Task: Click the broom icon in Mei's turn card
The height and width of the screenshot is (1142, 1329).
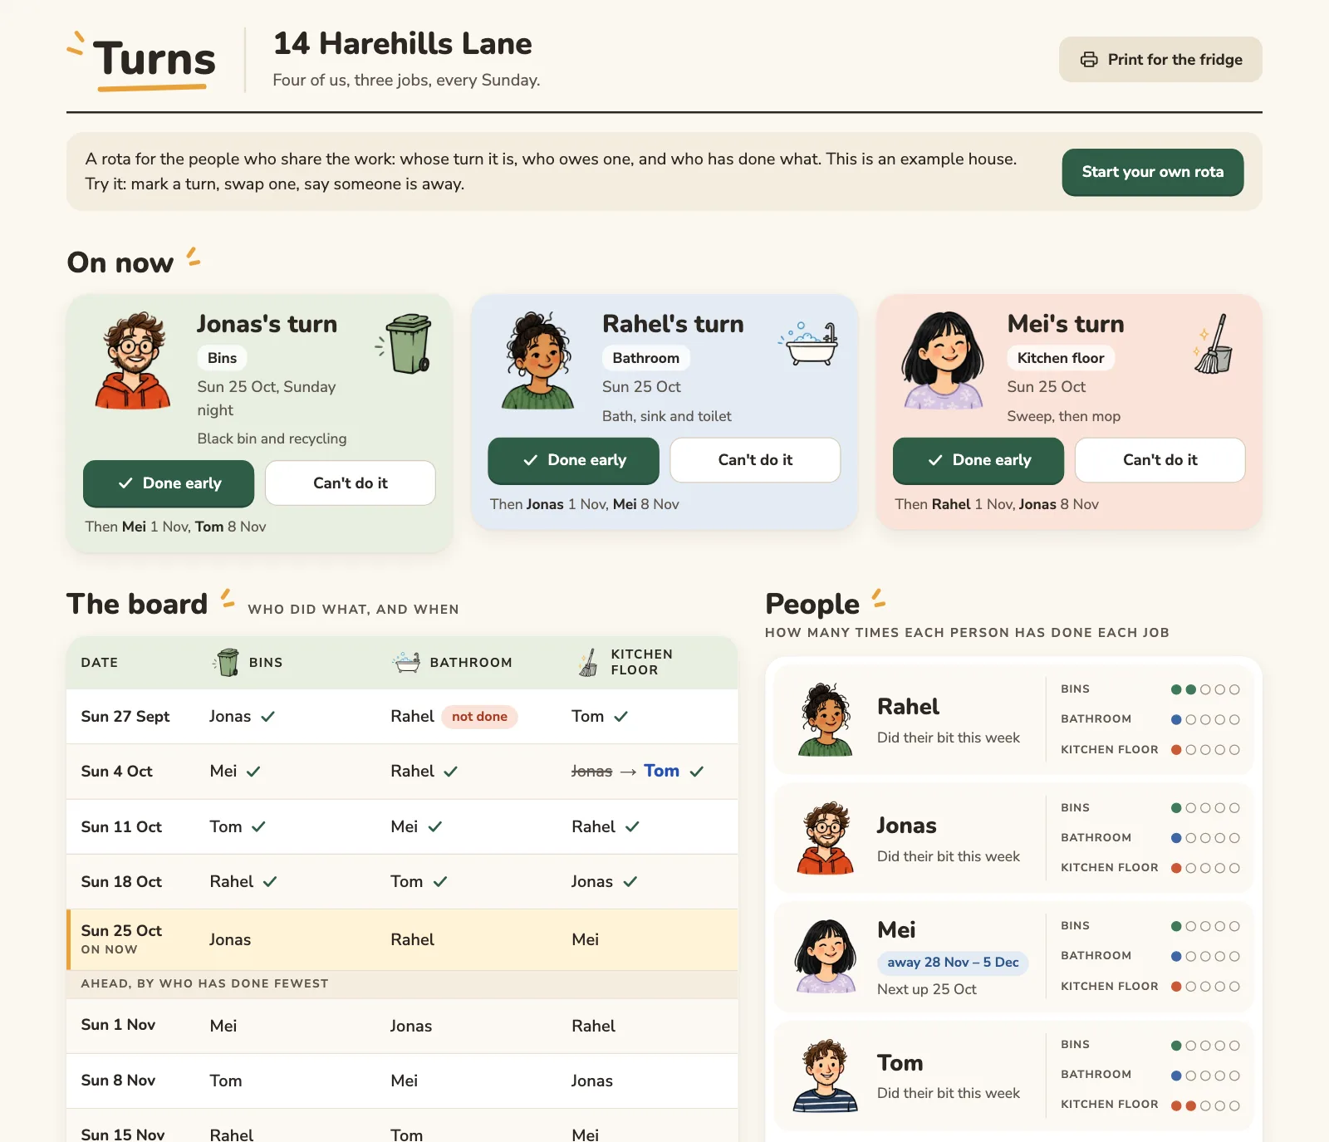Action: pos(1214,344)
